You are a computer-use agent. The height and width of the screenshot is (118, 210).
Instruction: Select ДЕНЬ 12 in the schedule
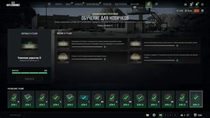168,99
